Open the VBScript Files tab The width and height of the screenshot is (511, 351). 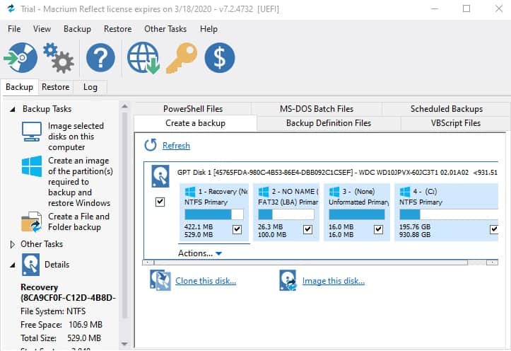pyautogui.click(x=456, y=123)
